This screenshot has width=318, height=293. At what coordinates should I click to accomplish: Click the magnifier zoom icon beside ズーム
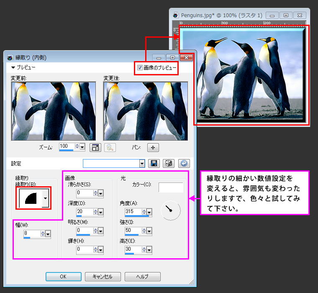tap(110, 147)
